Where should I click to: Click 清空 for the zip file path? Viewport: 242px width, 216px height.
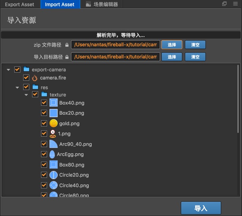(195, 45)
